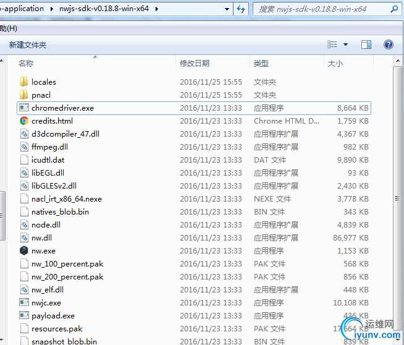
Task: Click the DAT 文件 type cell
Action: point(270,160)
